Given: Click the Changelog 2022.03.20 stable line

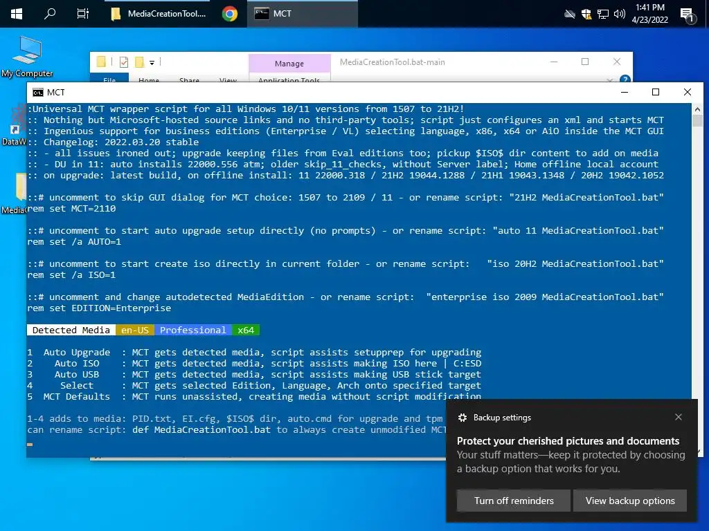Looking at the screenshot, I should 113,142.
